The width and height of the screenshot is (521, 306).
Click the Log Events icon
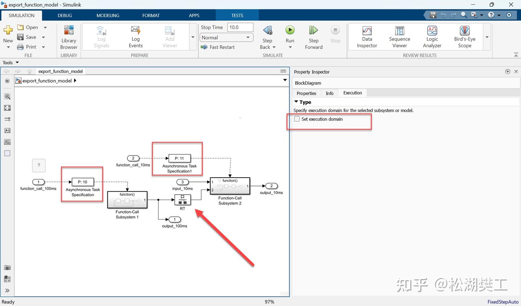coord(136,30)
